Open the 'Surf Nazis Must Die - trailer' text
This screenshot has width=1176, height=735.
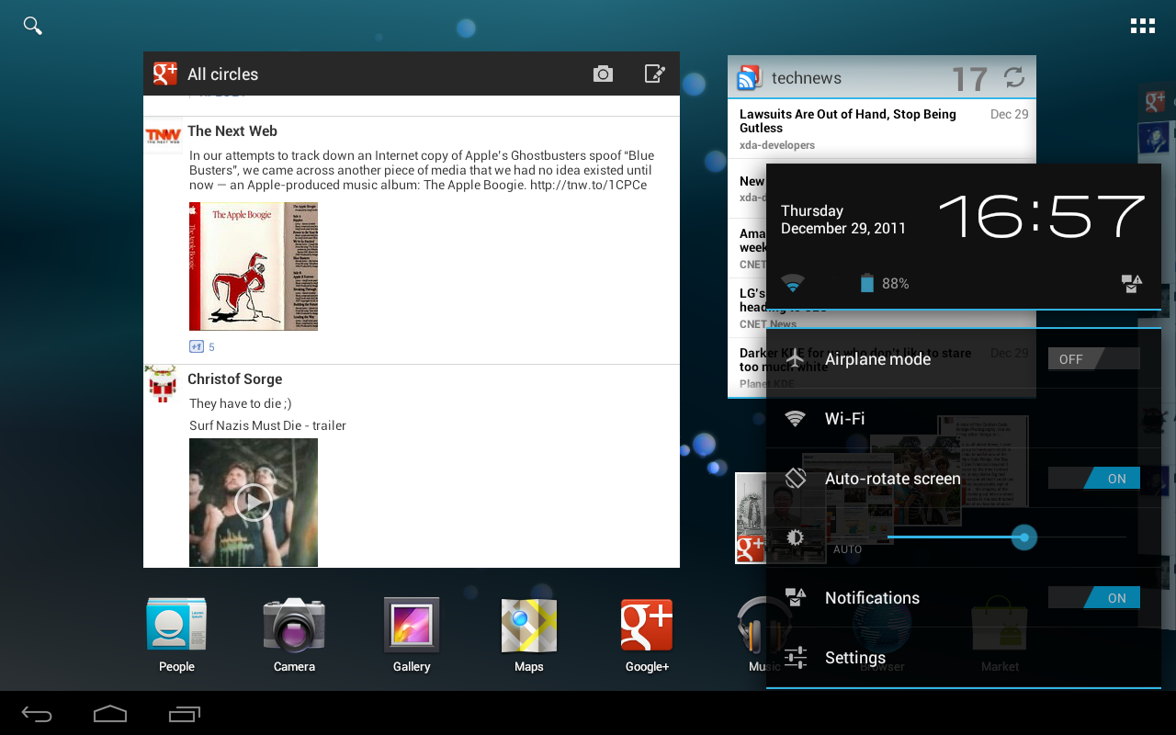pos(267,425)
